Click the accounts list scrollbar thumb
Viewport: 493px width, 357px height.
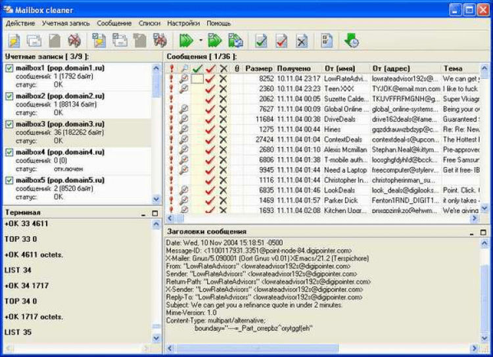pos(156,85)
